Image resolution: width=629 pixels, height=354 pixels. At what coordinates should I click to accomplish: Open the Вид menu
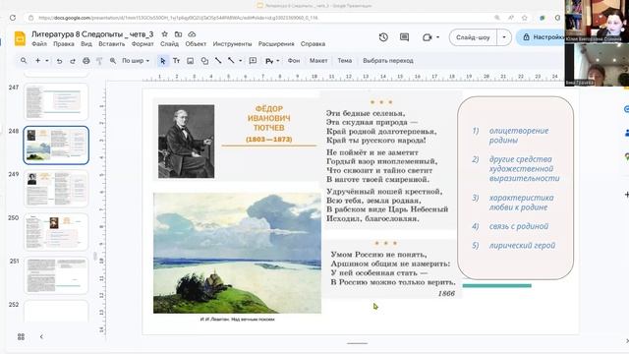(86, 44)
